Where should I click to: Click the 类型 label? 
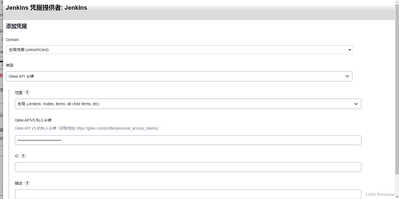pyautogui.click(x=9, y=65)
